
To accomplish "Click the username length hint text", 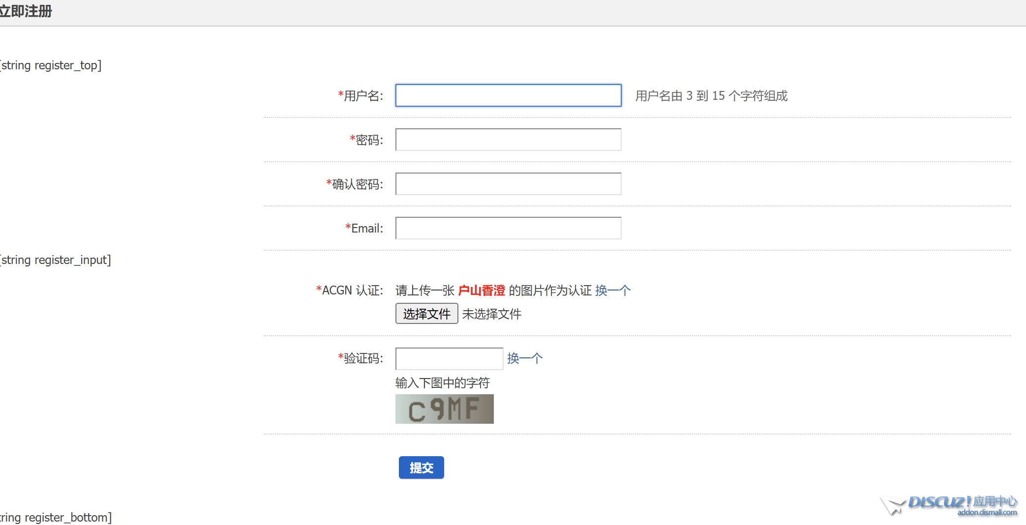I will point(711,96).
